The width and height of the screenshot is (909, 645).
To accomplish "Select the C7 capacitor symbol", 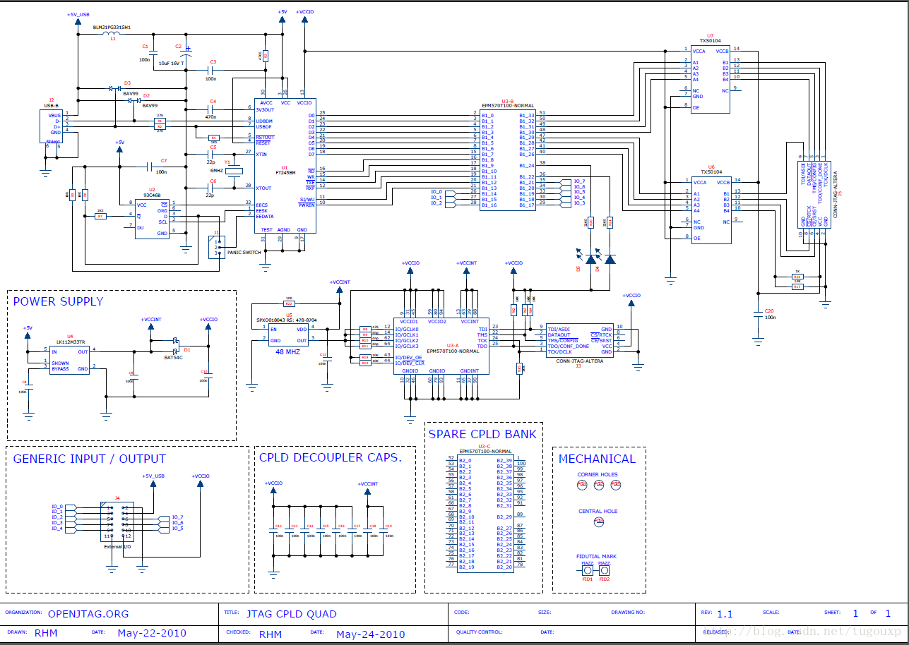I will click(149, 167).
